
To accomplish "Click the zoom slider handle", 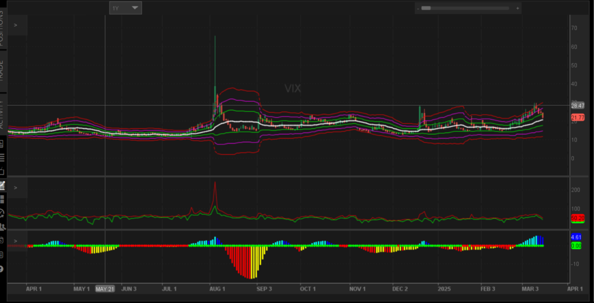I will (x=426, y=8).
